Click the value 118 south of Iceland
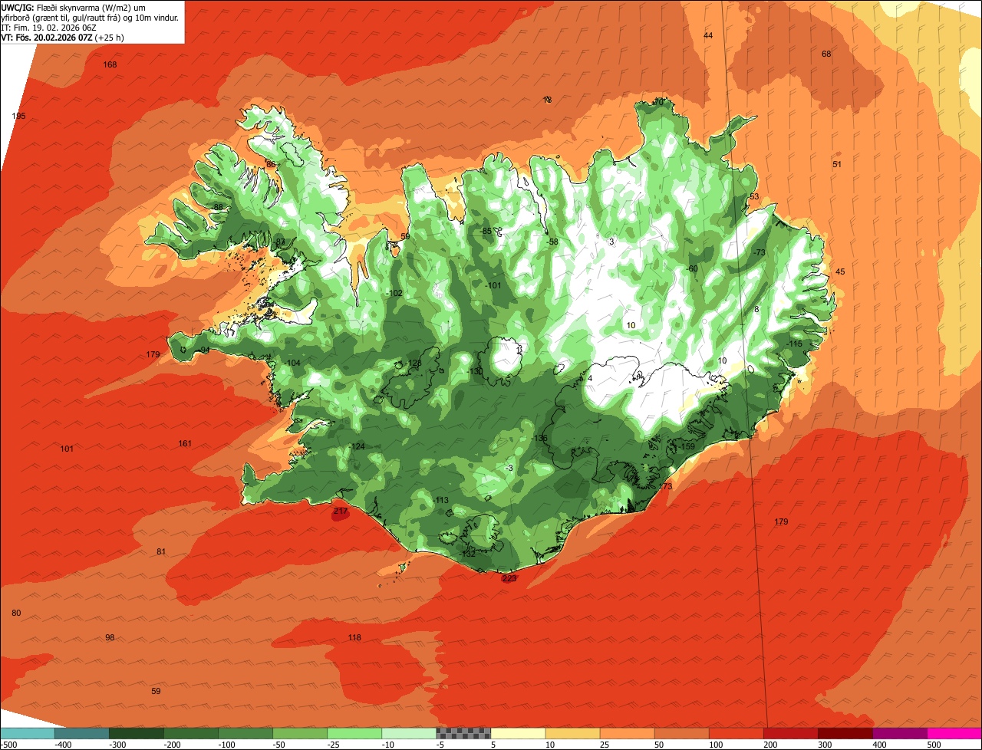The width and height of the screenshot is (982, 750). (354, 637)
